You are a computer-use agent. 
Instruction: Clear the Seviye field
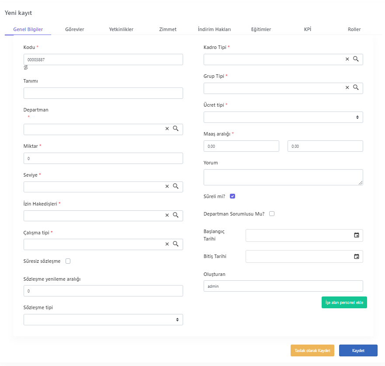pos(167,186)
